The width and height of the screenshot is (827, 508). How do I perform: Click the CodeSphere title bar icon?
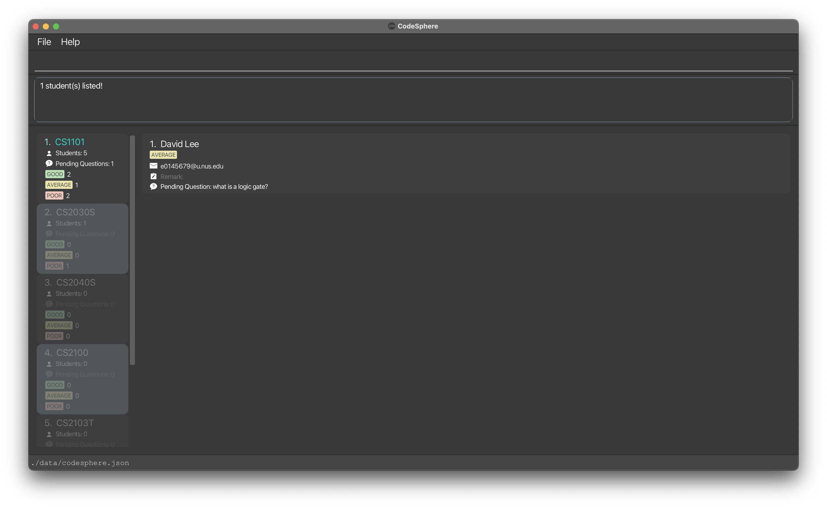(x=392, y=26)
